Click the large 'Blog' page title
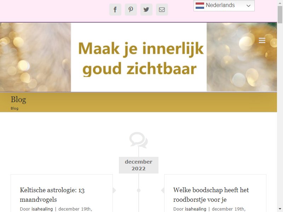This screenshot has height=212, width=283. click(x=18, y=100)
